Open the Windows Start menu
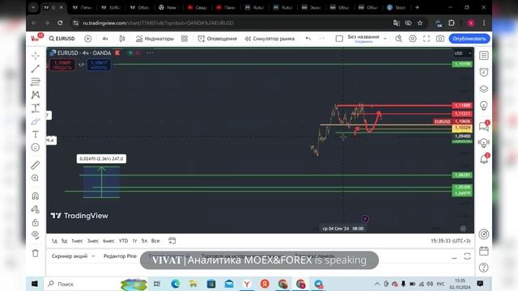The height and width of the screenshot is (291, 518). pyautogui.click(x=35, y=284)
